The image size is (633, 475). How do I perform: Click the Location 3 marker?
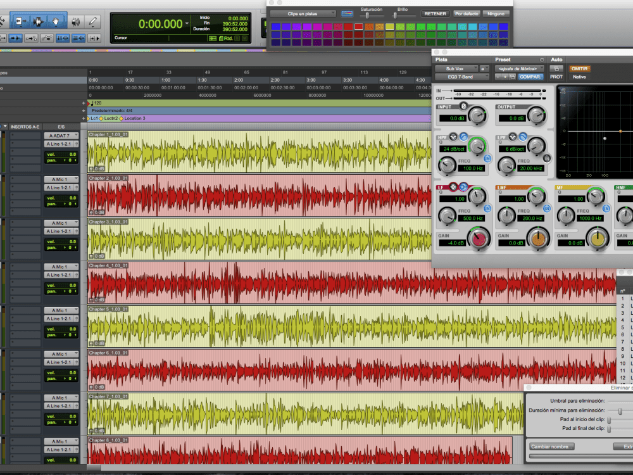(135, 118)
